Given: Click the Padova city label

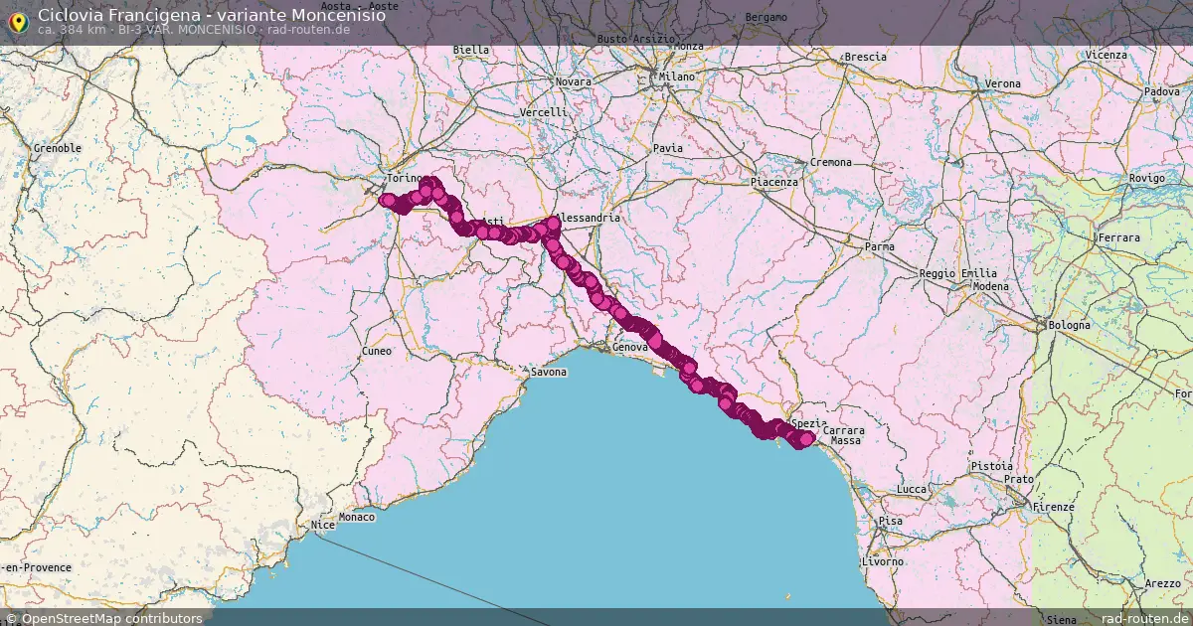Looking at the screenshot, I should pos(1161,92).
